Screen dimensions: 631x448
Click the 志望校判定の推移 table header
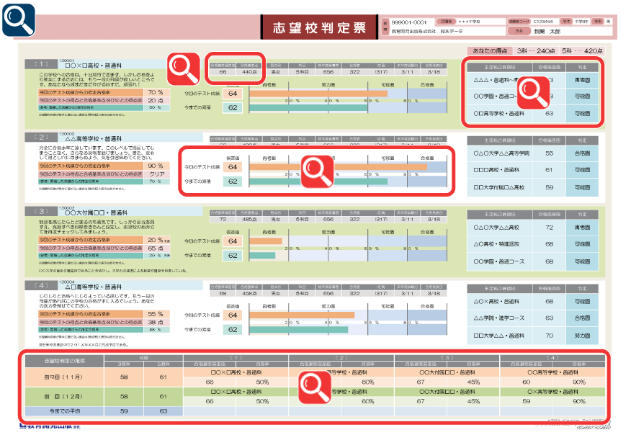pos(61,359)
